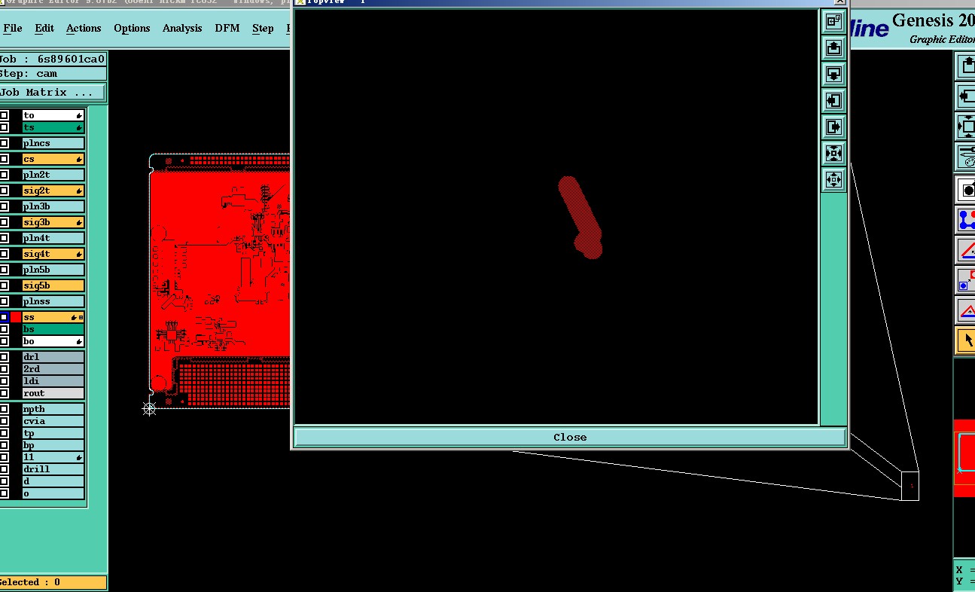Toggle the checkbox for layer plncs
This screenshot has height=592, width=975.
(4, 143)
